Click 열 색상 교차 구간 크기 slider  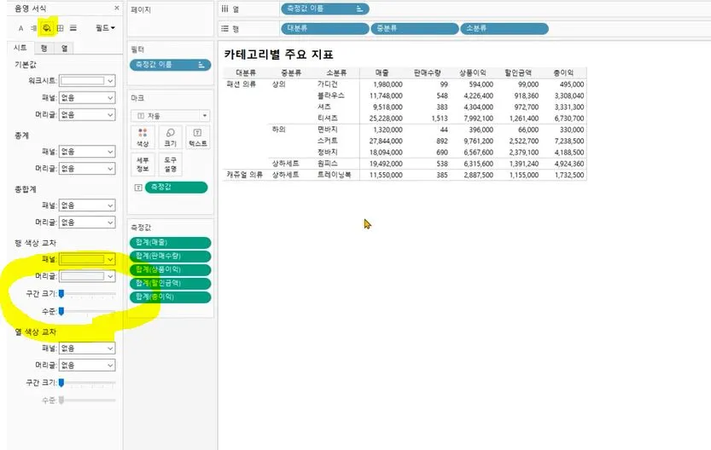click(x=88, y=383)
